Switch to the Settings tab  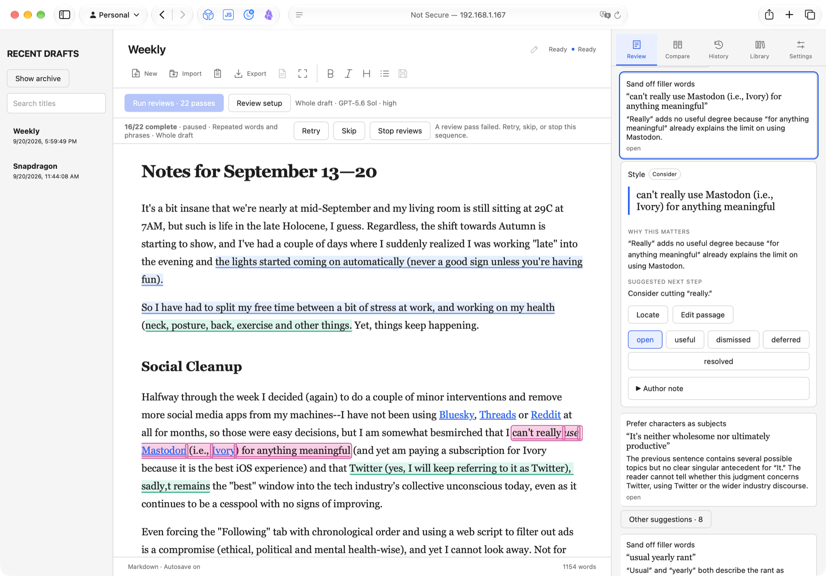(x=800, y=50)
